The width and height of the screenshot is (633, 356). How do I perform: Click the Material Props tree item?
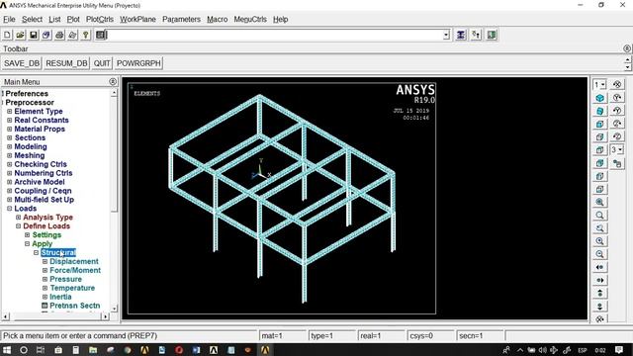40,130
